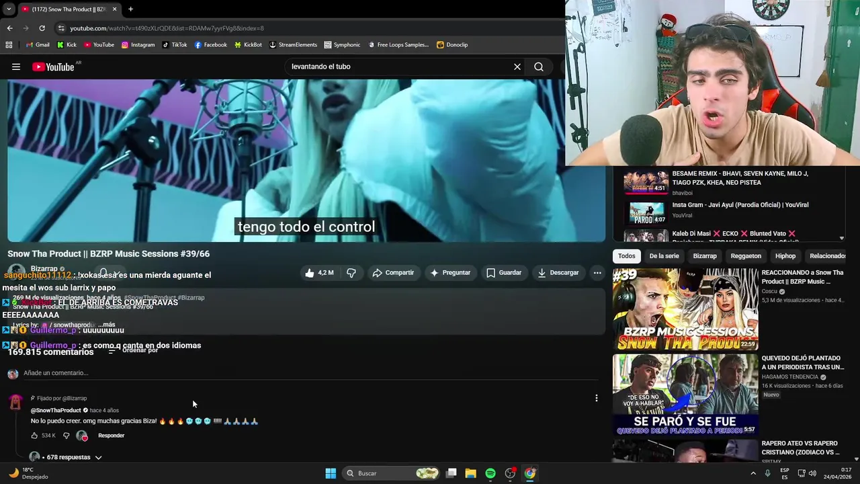
Task: Open the Symphonic bookmark
Action: (x=342, y=45)
